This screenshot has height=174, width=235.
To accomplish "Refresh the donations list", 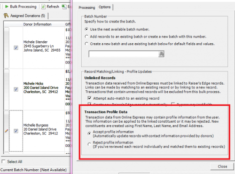I will click(x=50, y=7).
